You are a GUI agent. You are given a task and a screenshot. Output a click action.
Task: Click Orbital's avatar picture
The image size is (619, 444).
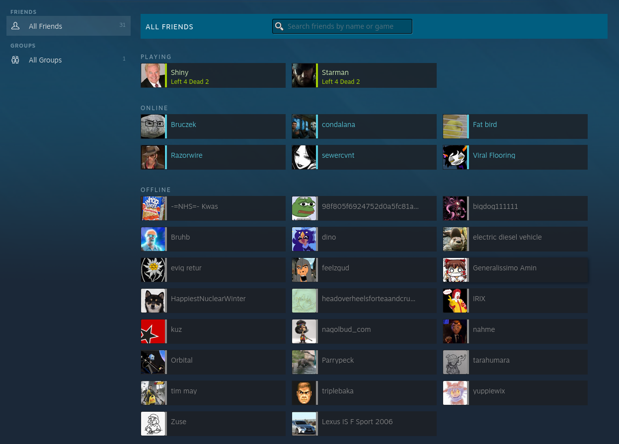(x=153, y=362)
